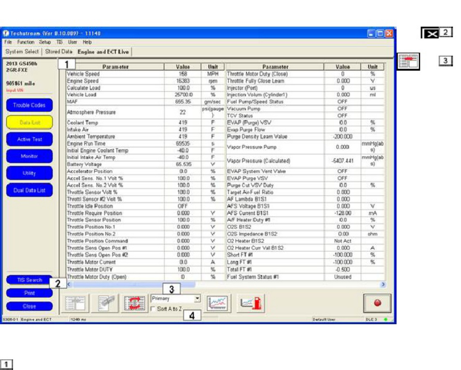Open the line graph display icon

pyautogui.click(x=217, y=303)
